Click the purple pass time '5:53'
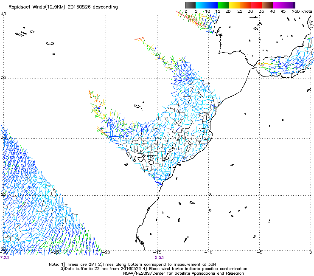 [x=159, y=258]
